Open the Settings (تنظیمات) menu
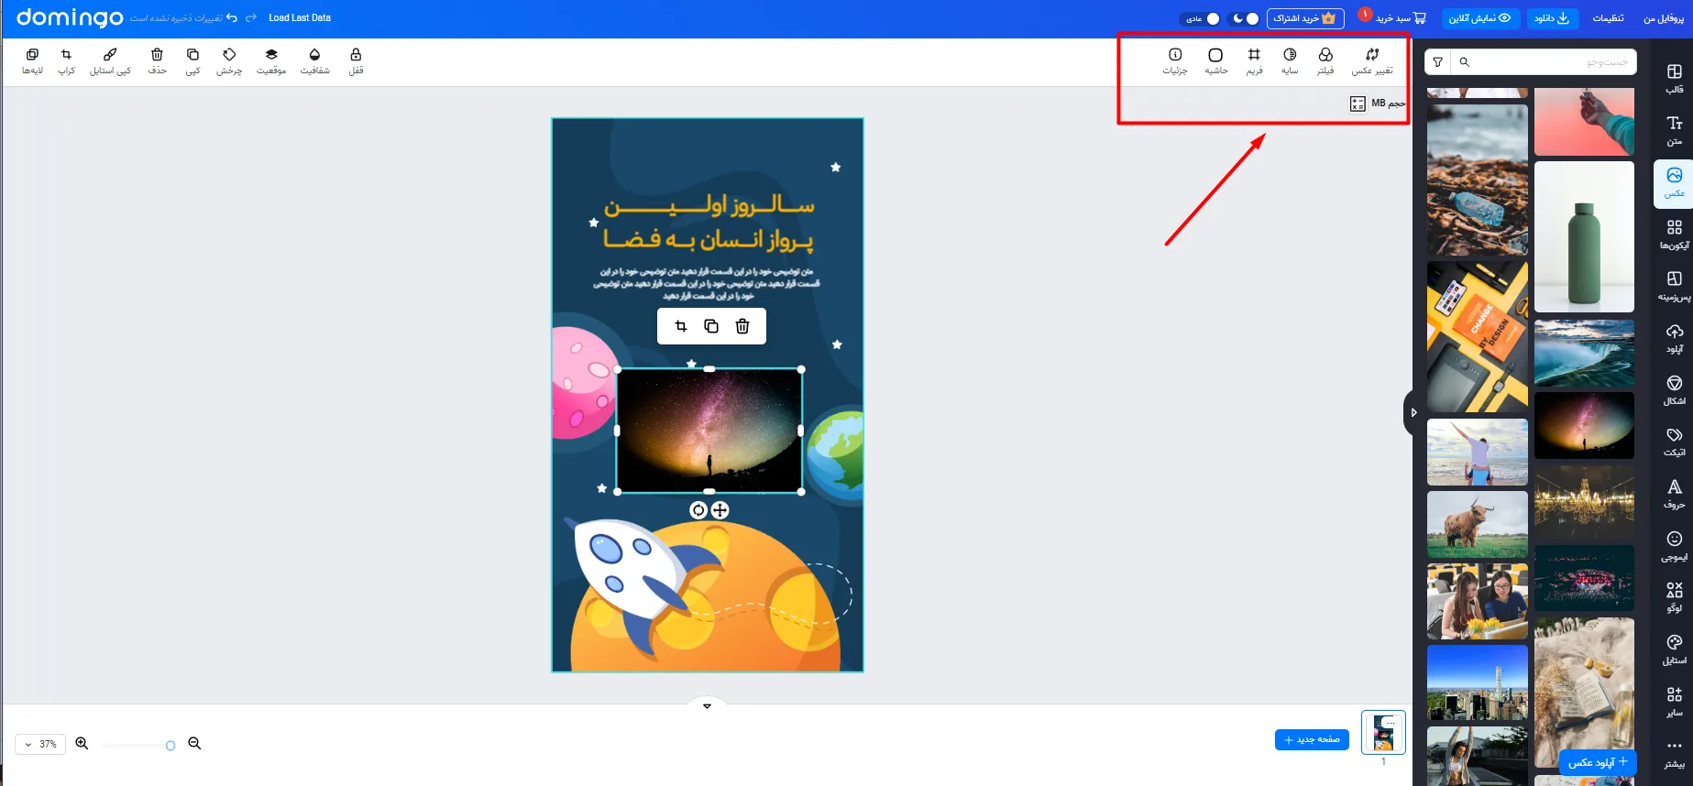The image size is (1693, 786). (1608, 18)
